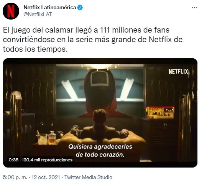The image size is (202, 184).
Task: Click the 12 oct. 2021 date
Action: [x=46, y=177]
